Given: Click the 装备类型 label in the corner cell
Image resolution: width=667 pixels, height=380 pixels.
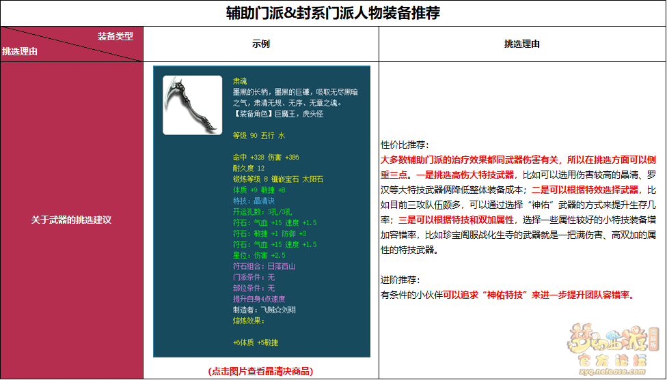Looking at the screenshot, I should (x=115, y=36).
